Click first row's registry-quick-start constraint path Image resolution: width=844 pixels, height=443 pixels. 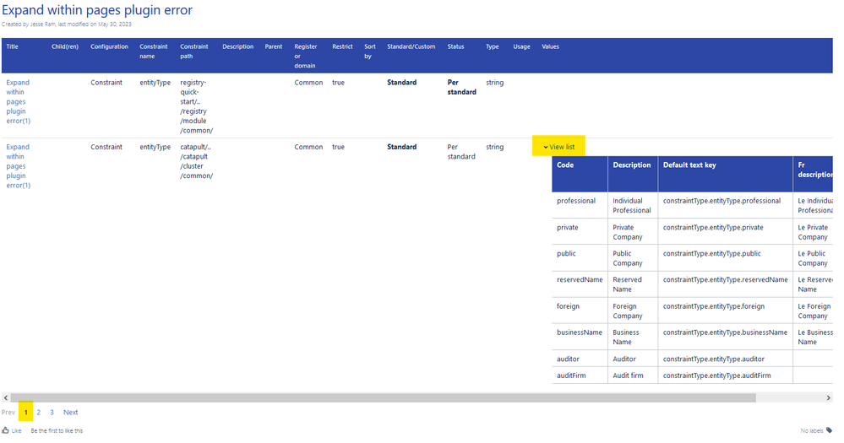click(x=197, y=106)
